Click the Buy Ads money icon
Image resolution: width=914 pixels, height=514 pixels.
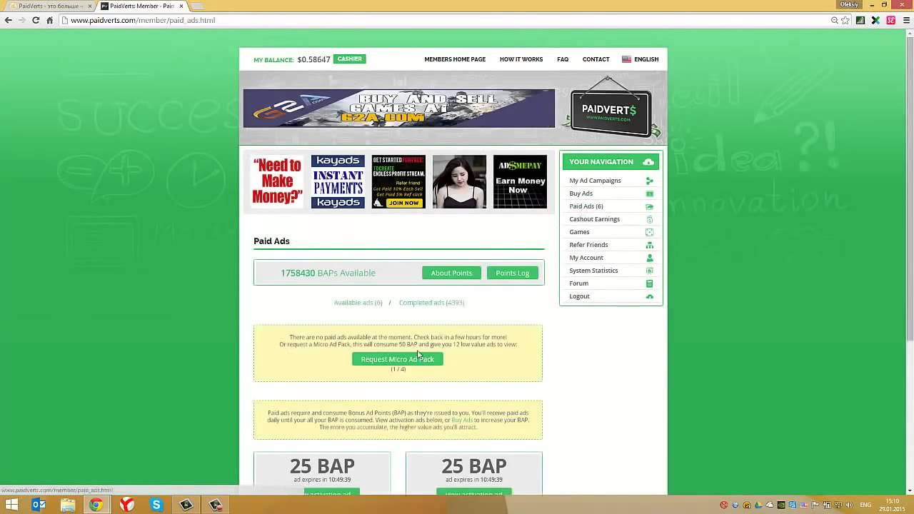[649, 193]
